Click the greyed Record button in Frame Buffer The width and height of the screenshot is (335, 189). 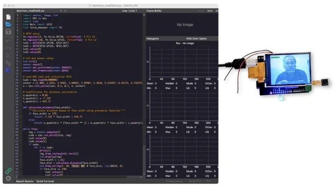tap(201, 11)
